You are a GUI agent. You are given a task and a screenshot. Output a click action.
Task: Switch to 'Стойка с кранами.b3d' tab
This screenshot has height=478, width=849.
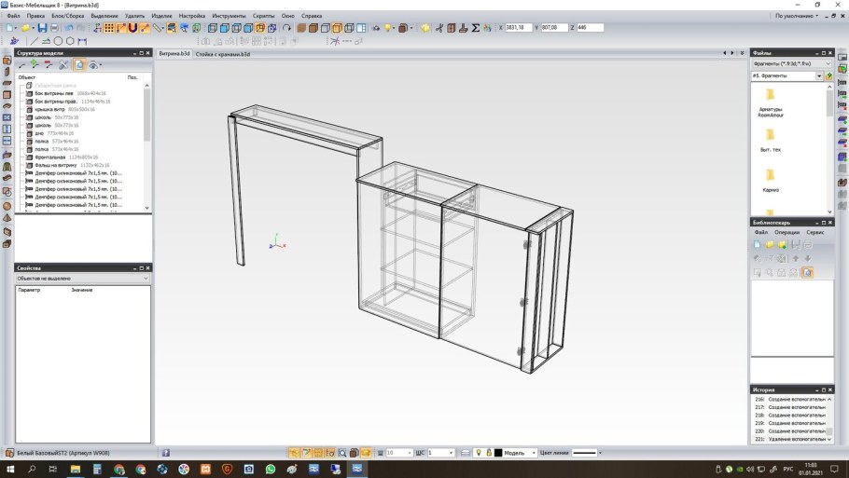222,54
